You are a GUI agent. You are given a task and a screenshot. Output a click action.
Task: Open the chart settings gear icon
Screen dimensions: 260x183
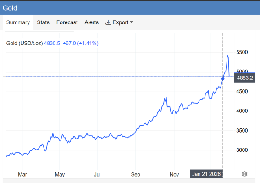tap(244, 174)
